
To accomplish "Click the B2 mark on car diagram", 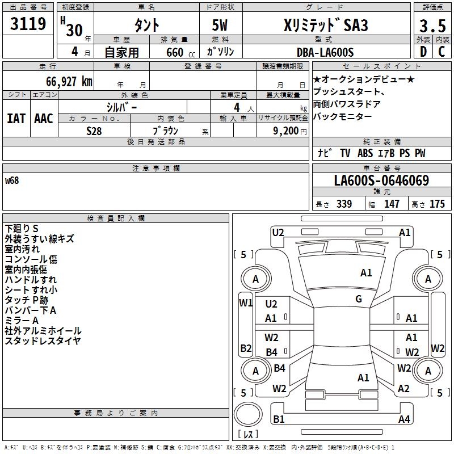I will pyautogui.click(x=246, y=348).
